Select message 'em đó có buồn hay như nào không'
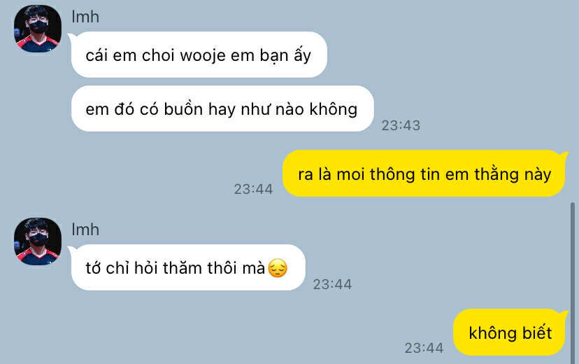Viewport: 579px width, 364px height. tap(222, 108)
